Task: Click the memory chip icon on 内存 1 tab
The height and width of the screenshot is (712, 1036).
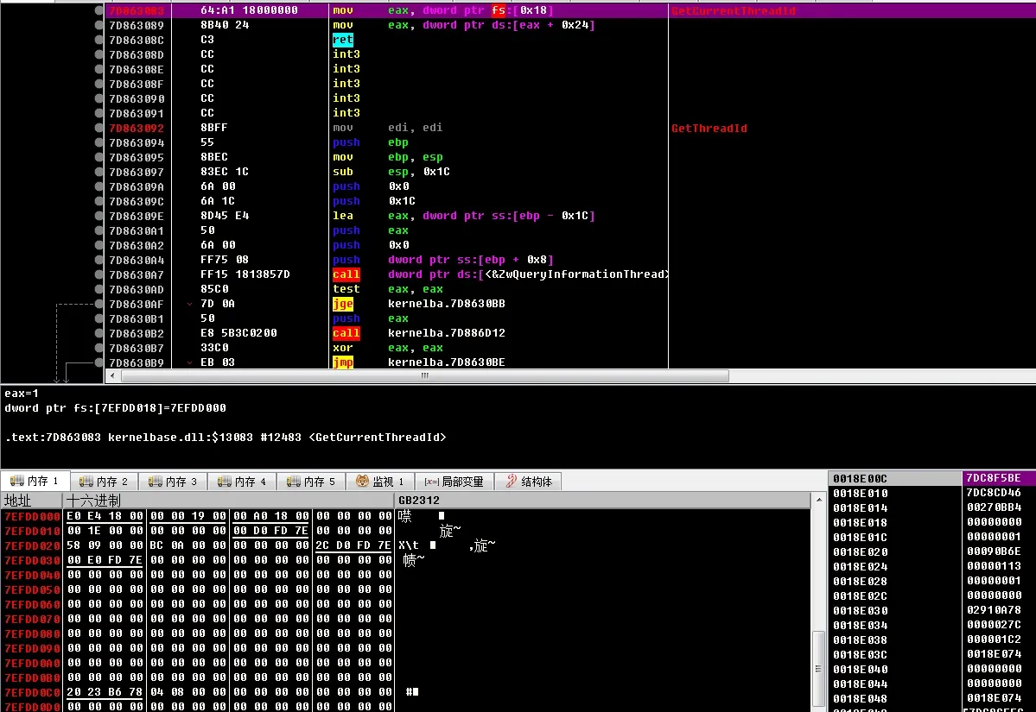Action: [x=17, y=481]
